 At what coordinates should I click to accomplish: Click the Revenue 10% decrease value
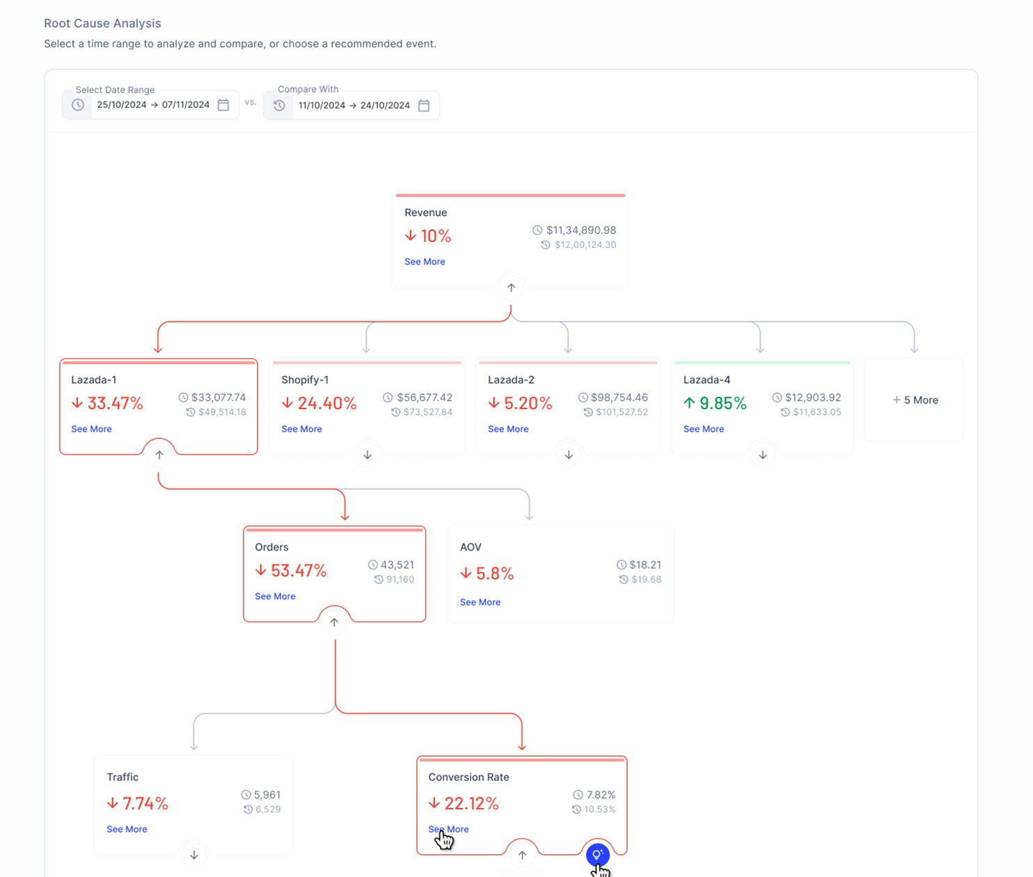[428, 236]
